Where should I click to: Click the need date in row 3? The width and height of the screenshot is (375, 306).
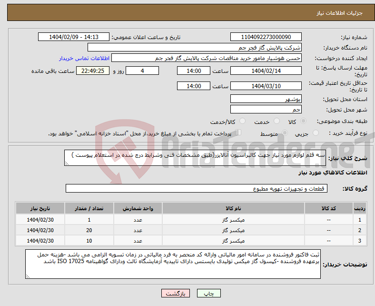click(x=40, y=241)
